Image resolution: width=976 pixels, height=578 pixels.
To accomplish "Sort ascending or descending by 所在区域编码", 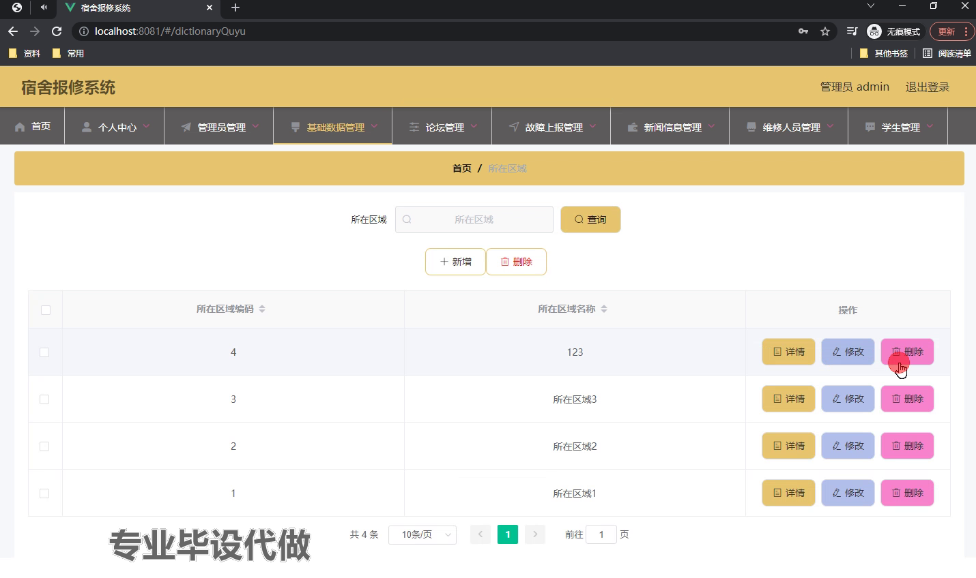I will (x=262, y=309).
